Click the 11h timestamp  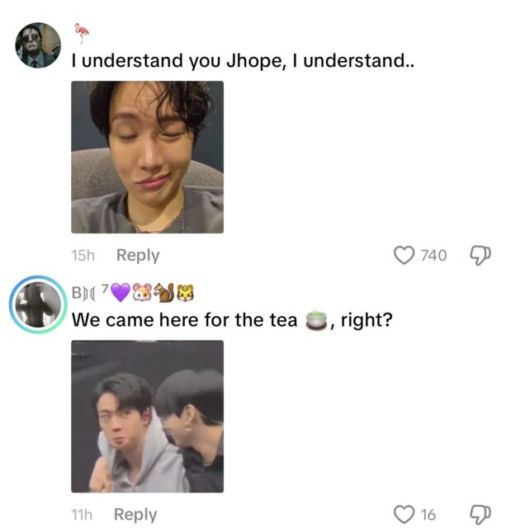pyautogui.click(x=82, y=515)
